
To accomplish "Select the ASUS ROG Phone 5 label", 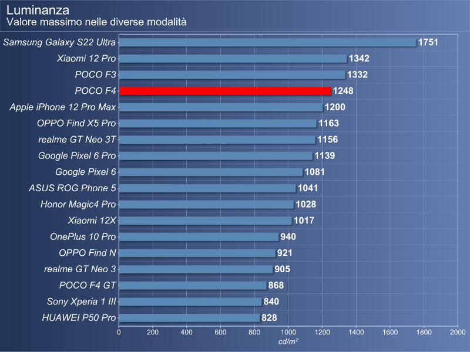I will 72,188.
